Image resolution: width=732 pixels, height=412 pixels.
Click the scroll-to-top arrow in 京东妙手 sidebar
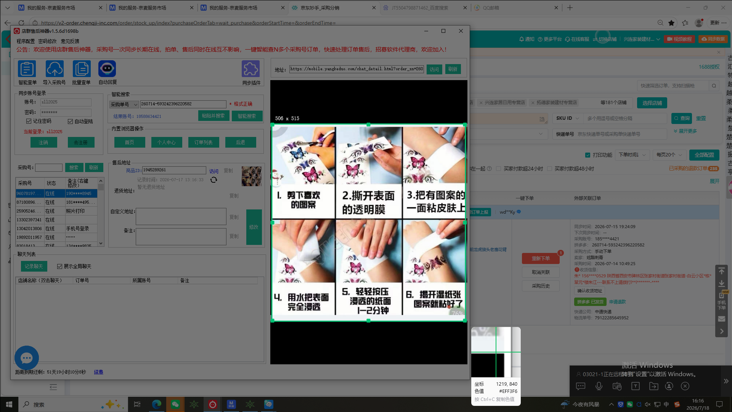[722, 271]
